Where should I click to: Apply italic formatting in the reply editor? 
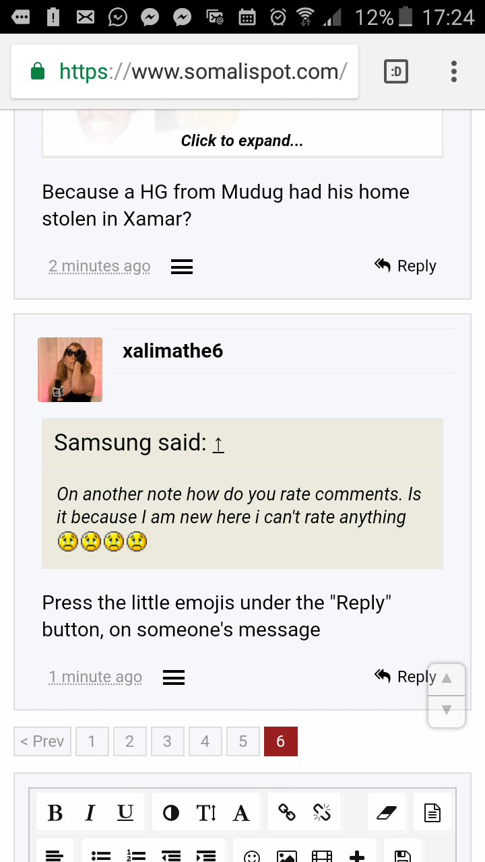point(90,813)
